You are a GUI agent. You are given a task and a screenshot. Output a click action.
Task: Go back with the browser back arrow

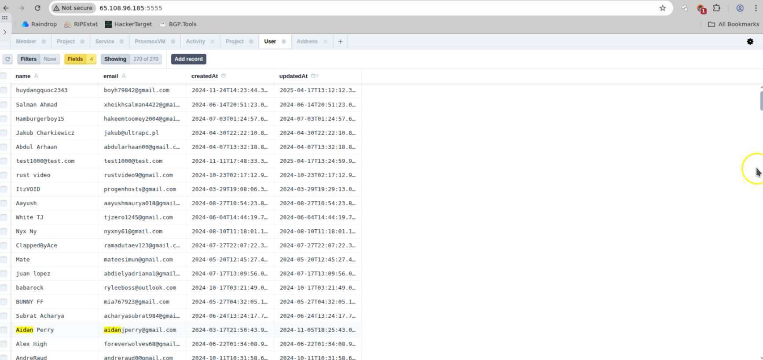pos(6,8)
